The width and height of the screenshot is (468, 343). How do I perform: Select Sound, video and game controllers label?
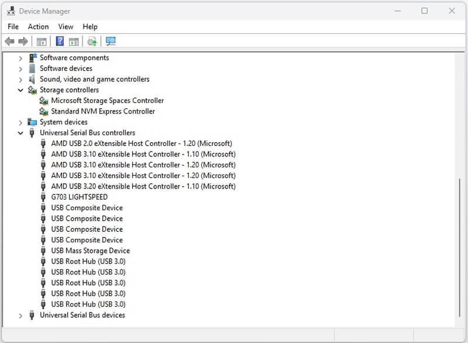(95, 79)
